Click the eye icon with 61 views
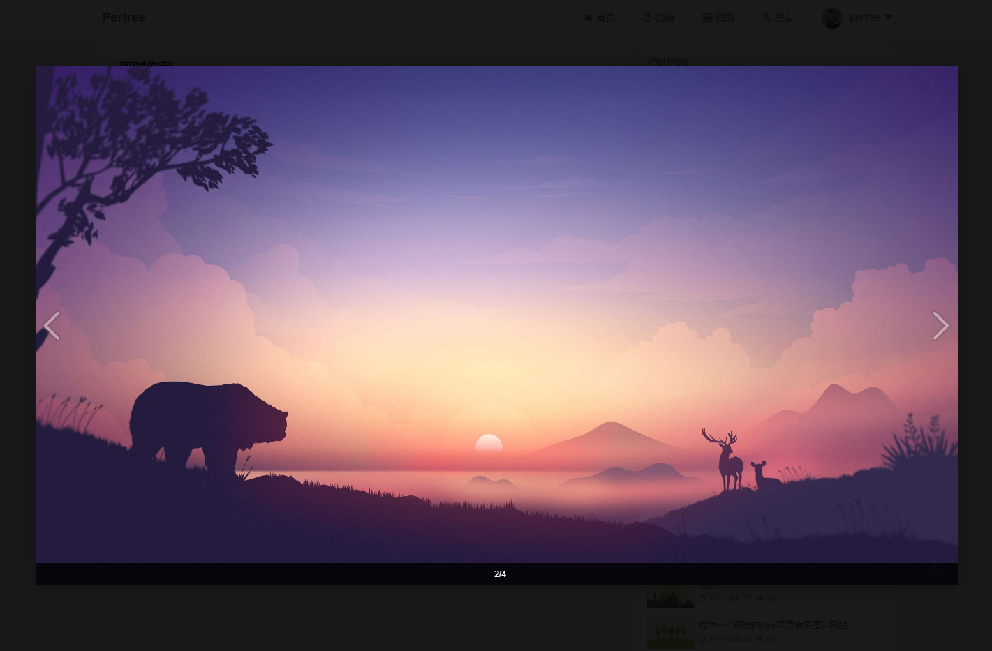992x651 pixels. tap(760, 638)
